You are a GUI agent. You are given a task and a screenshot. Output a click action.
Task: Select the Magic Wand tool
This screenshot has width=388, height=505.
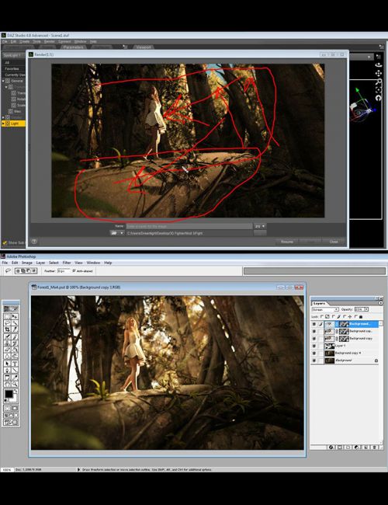point(15,322)
